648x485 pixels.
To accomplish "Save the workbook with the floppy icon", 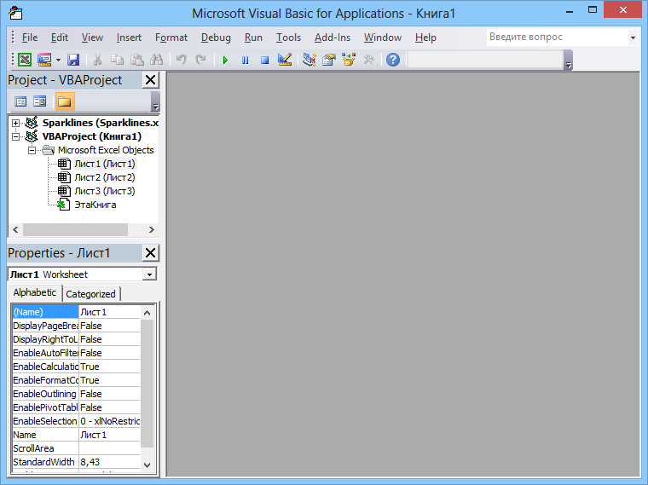I will pyautogui.click(x=73, y=60).
